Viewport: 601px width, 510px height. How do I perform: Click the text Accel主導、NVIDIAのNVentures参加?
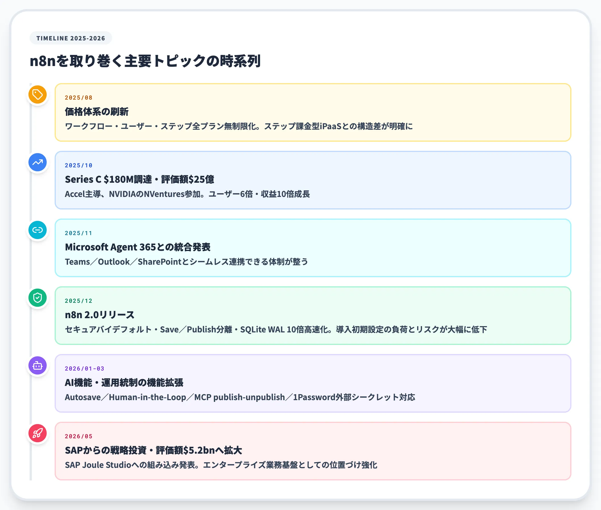pos(132,194)
